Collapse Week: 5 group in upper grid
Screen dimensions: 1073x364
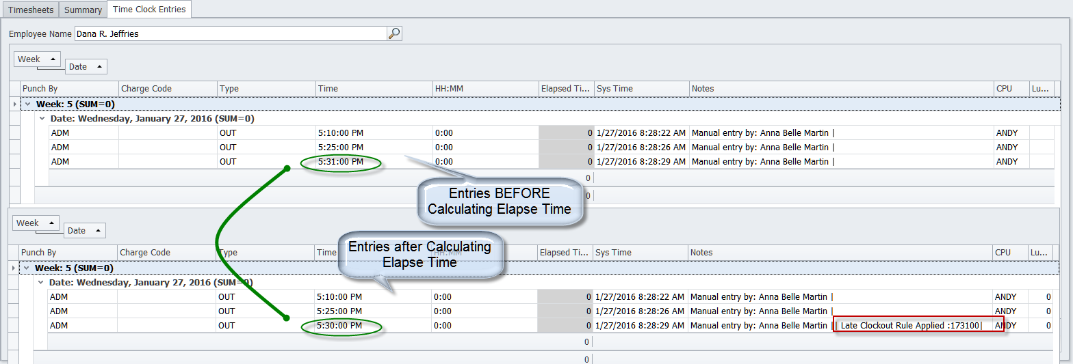(x=28, y=104)
